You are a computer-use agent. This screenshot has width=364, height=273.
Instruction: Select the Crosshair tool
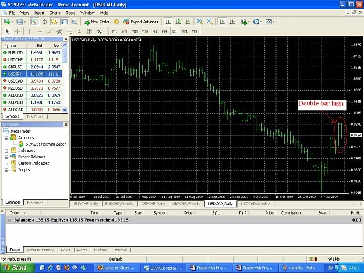click(x=17, y=31)
